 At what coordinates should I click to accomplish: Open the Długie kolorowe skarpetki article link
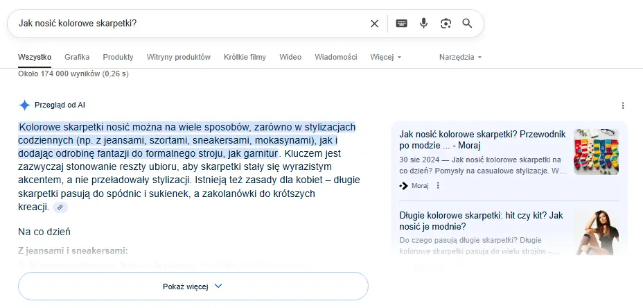click(x=481, y=221)
